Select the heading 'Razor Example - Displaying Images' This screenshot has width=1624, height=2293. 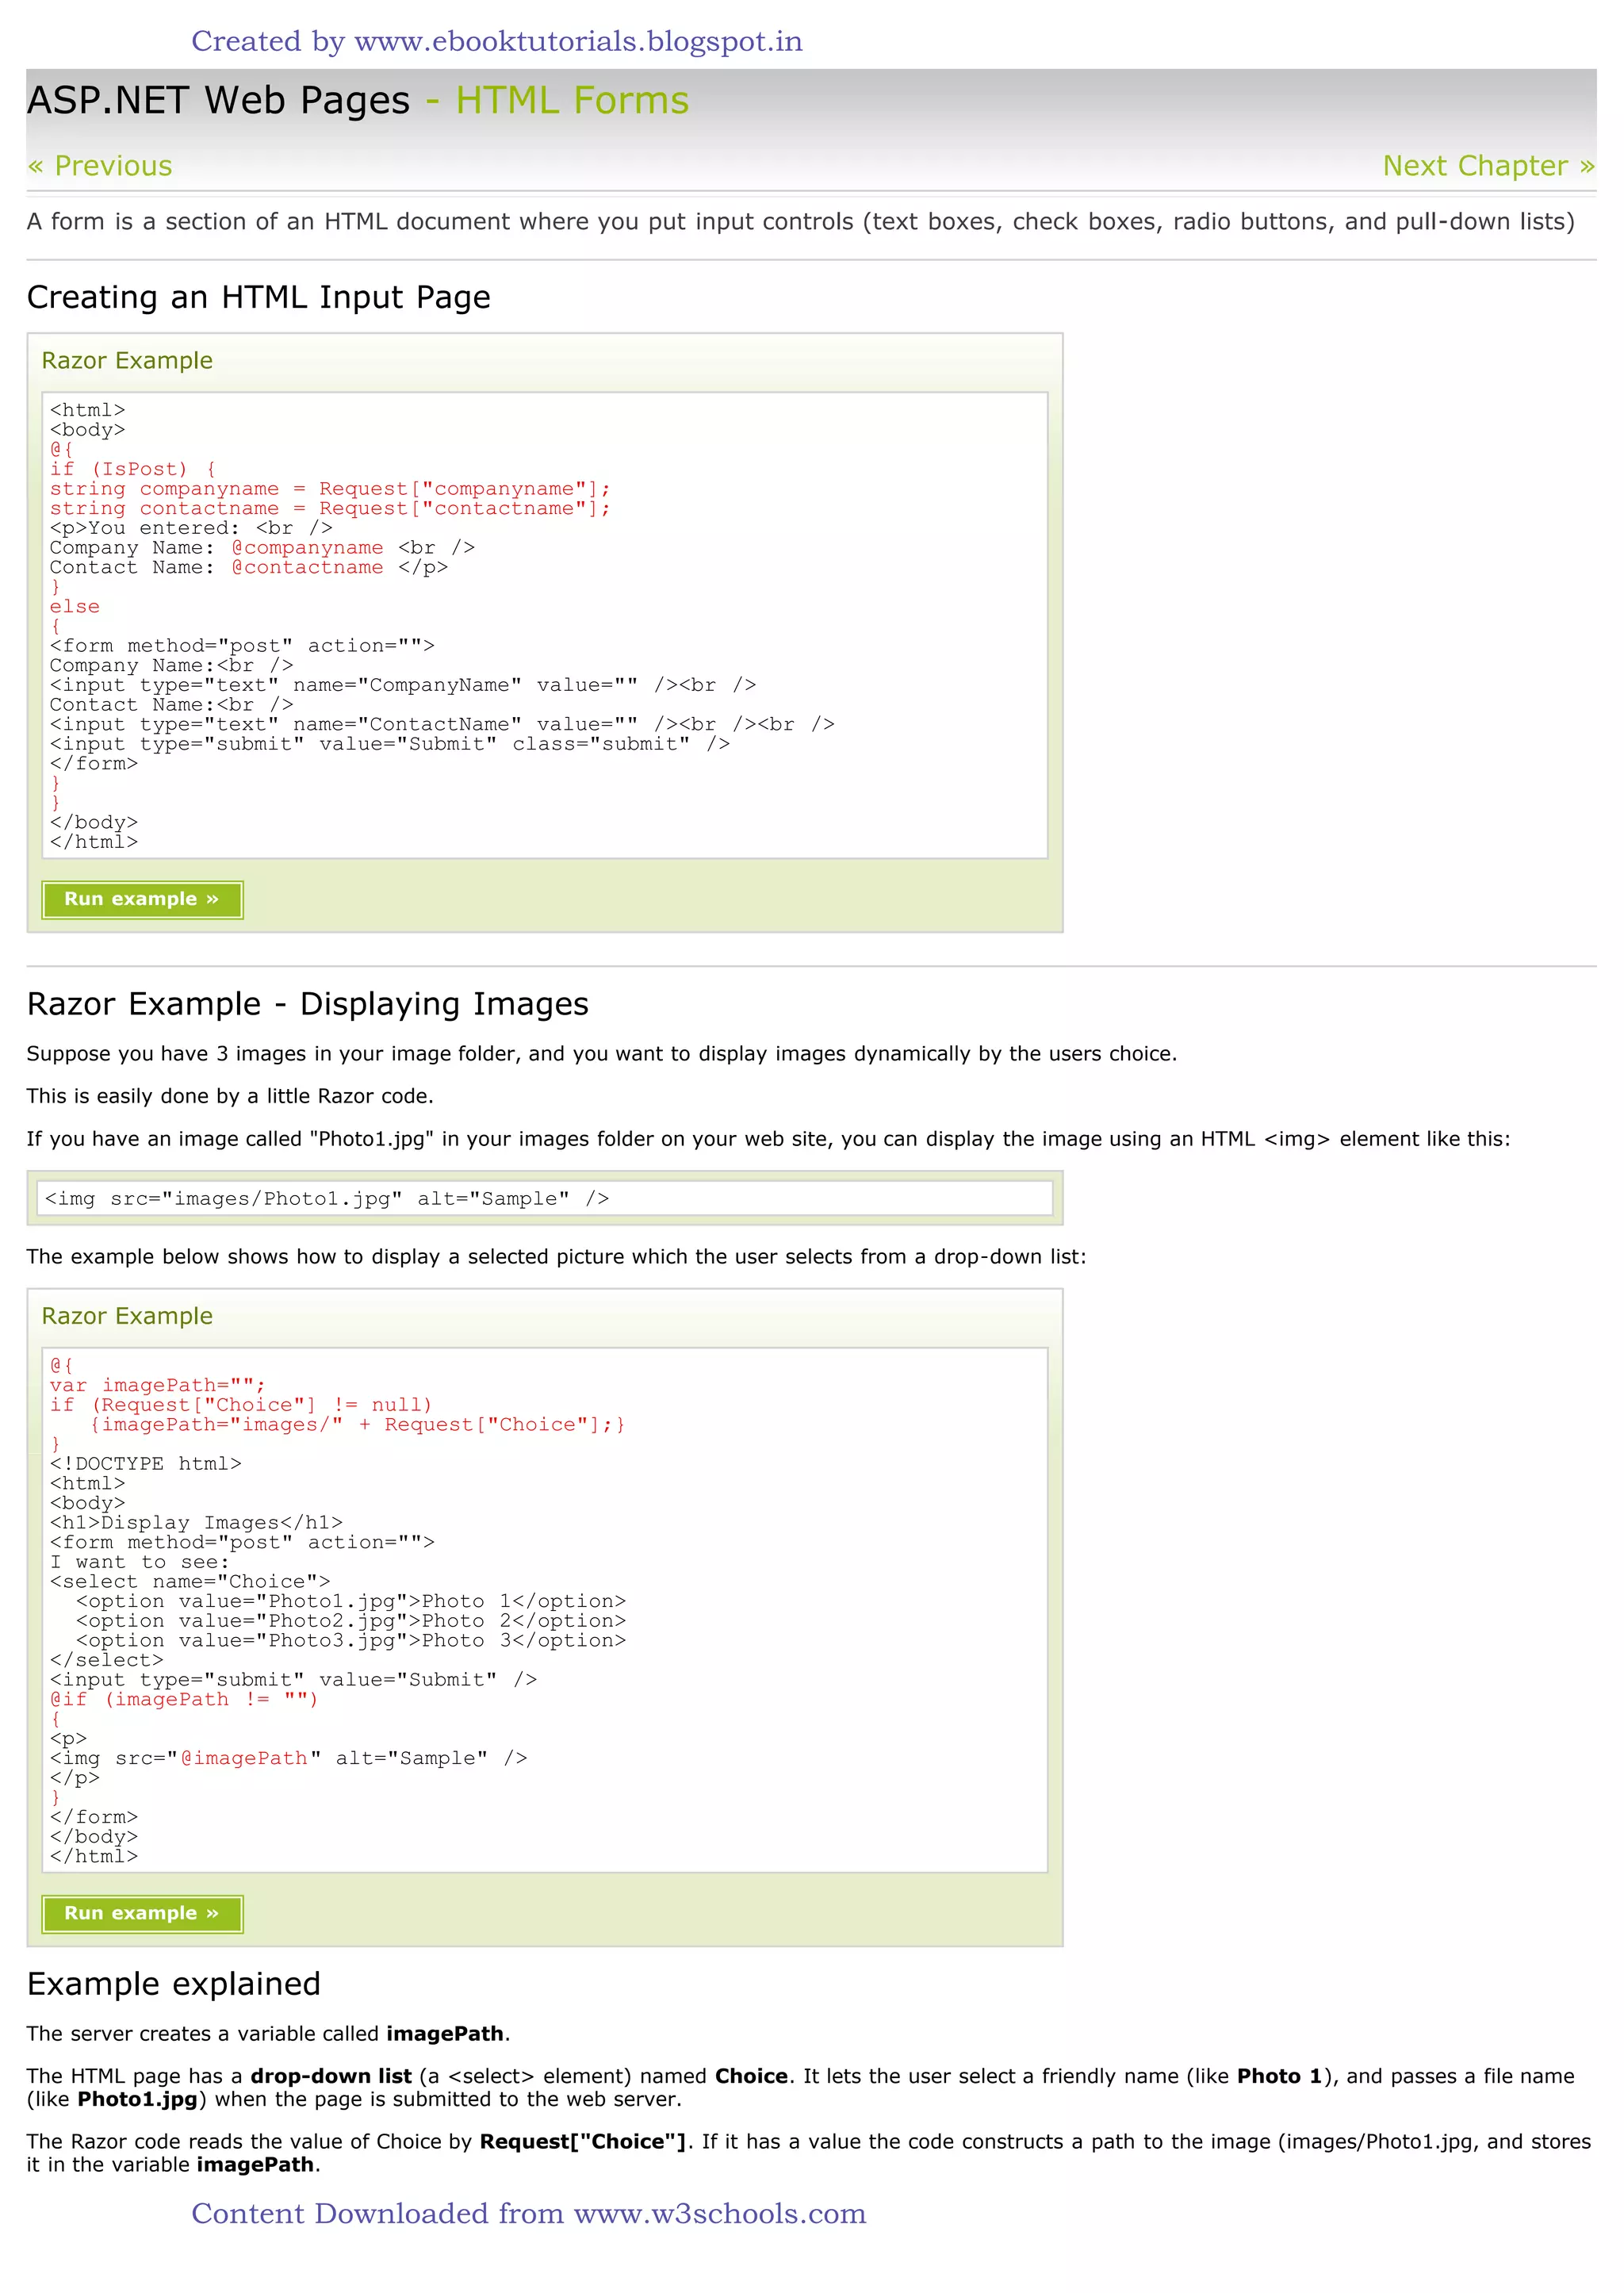(308, 1004)
